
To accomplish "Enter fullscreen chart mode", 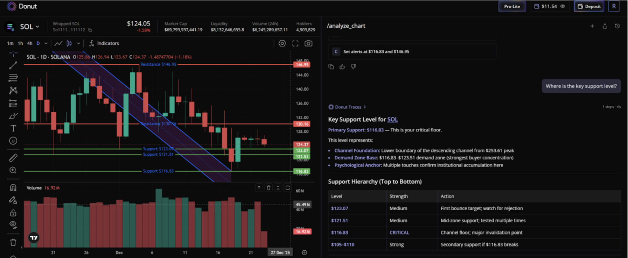I will (295, 43).
